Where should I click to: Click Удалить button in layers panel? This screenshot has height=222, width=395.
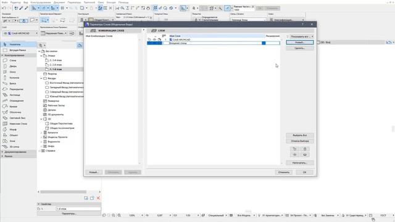click(x=300, y=48)
